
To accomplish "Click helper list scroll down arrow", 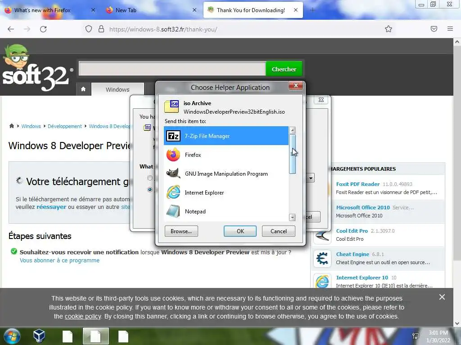I will click(292, 217).
